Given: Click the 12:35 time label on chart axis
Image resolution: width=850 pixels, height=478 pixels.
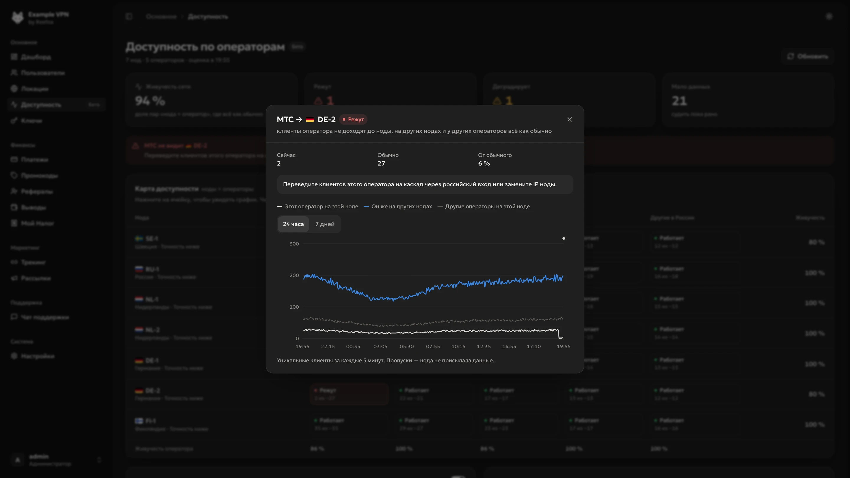Looking at the screenshot, I should click(x=484, y=346).
